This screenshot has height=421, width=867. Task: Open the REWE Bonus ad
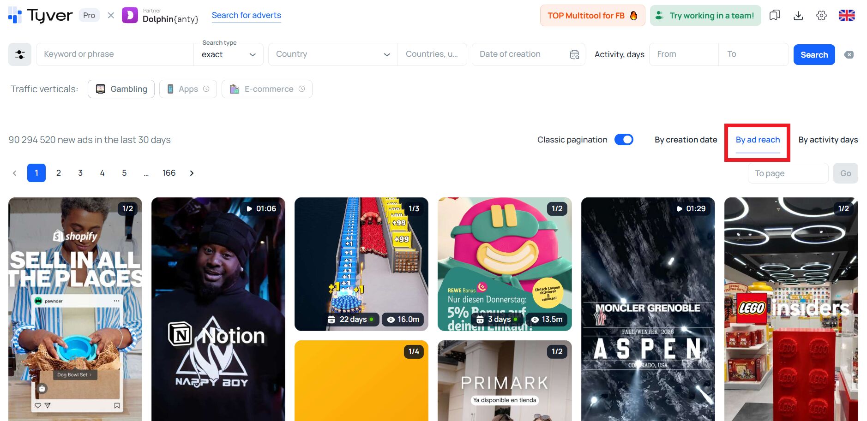505,264
